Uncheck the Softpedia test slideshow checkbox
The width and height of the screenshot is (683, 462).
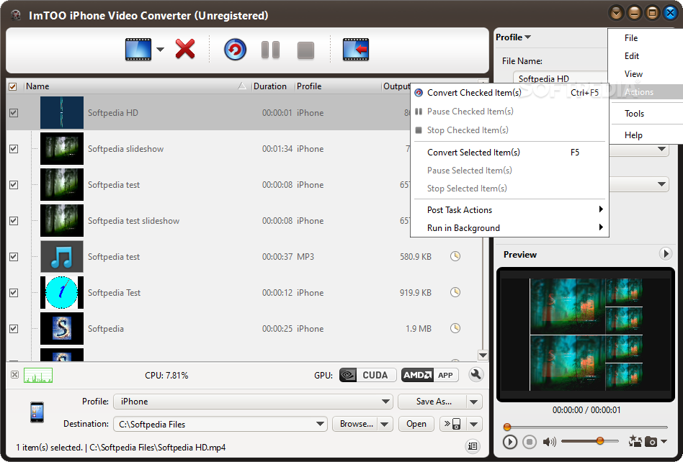[x=14, y=220]
